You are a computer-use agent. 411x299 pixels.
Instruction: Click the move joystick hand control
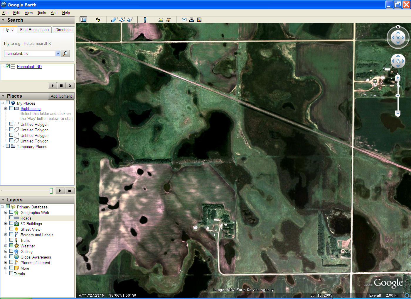pyautogui.click(x=398, y=61)
